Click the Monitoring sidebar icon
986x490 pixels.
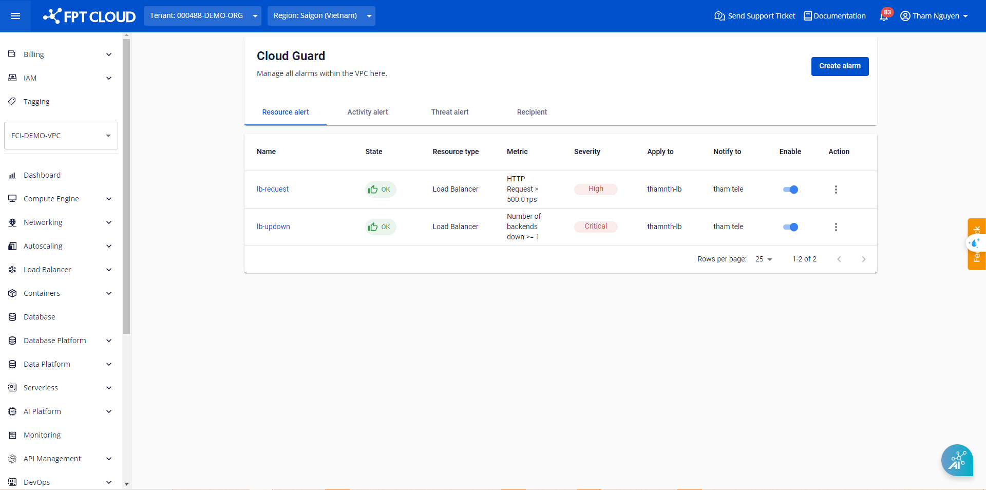tap(12, 435)
